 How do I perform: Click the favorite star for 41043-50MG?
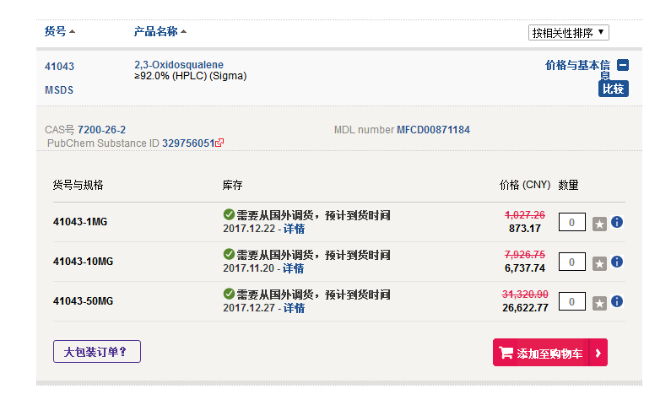click(599, 303)
